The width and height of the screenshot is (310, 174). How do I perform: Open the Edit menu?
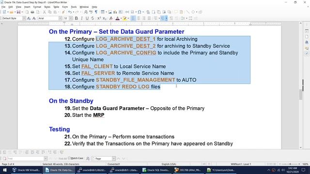coord(11,7)
